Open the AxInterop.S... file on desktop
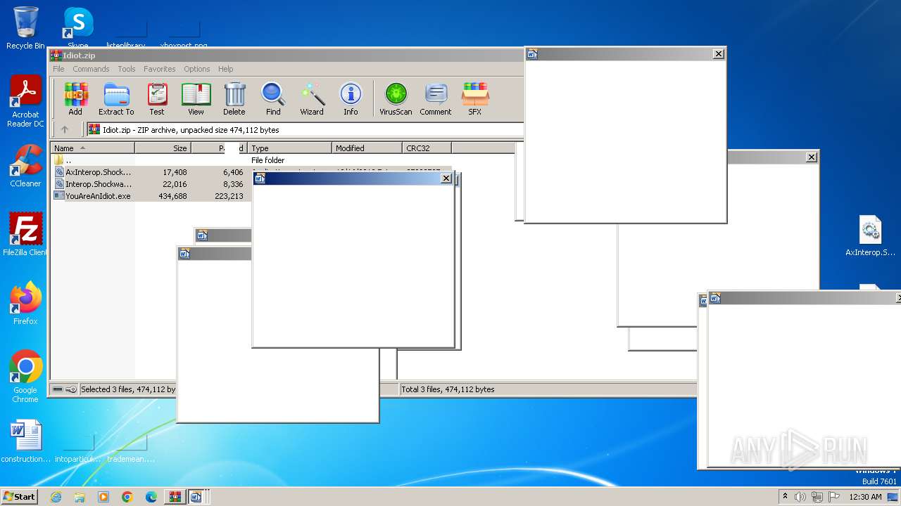The width and height of the screenshot is (901, 506). (871, 236)
